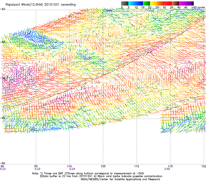Click the '30' legend scale label
The image size is (206, 181).
click(x=164, y=8)
